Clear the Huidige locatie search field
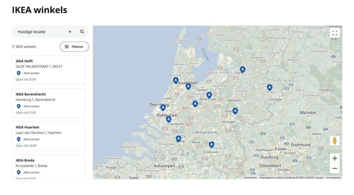This screenshot has width=354, height=195. tap(70, 32)
